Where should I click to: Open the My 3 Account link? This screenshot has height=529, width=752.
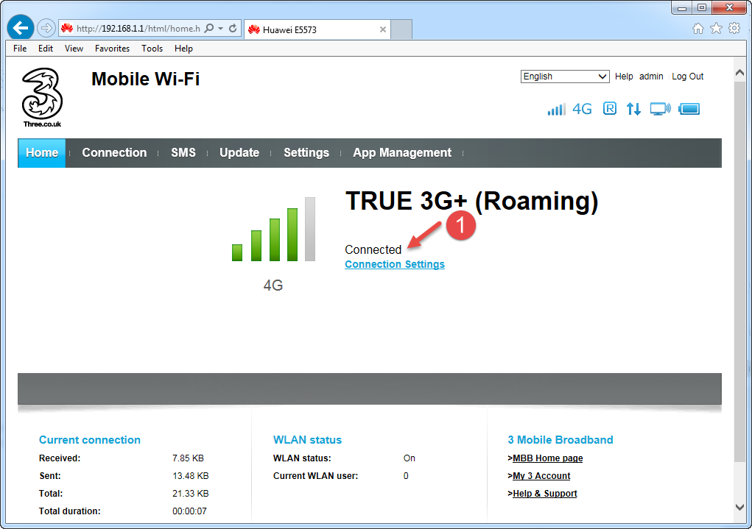pos(541,476)
